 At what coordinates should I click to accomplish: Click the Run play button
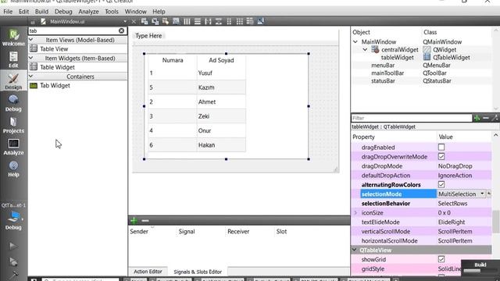tap(13, 246)
